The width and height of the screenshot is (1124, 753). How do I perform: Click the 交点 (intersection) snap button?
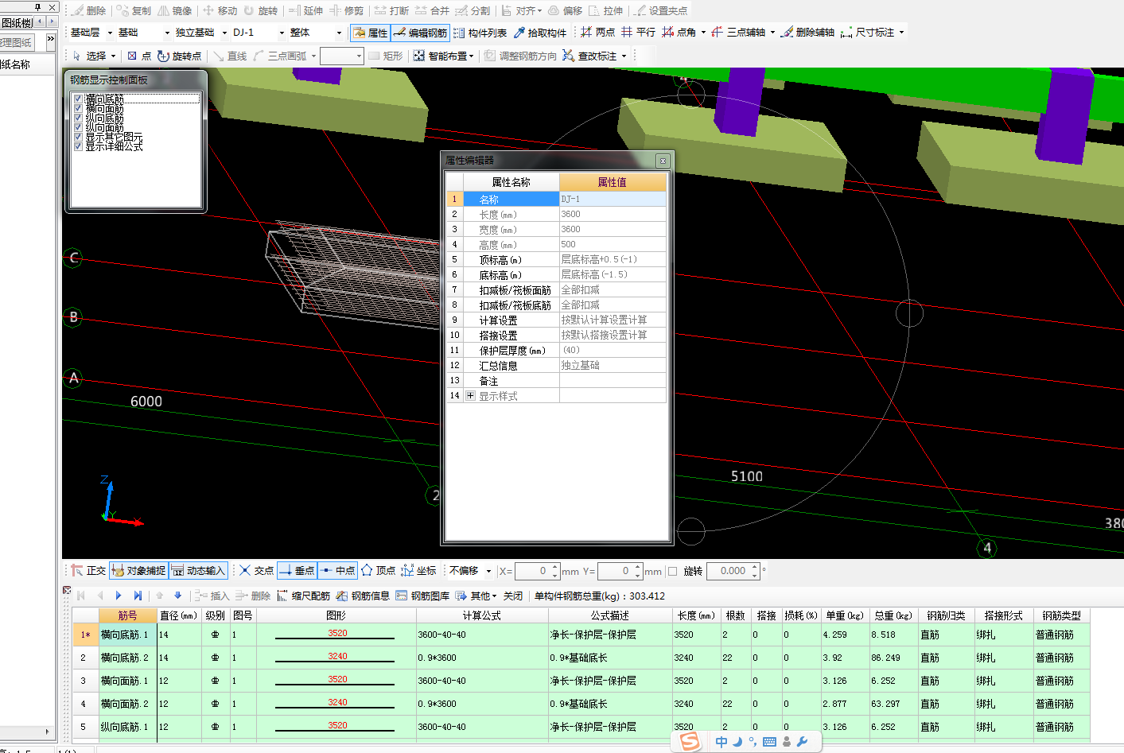point(257,571)
